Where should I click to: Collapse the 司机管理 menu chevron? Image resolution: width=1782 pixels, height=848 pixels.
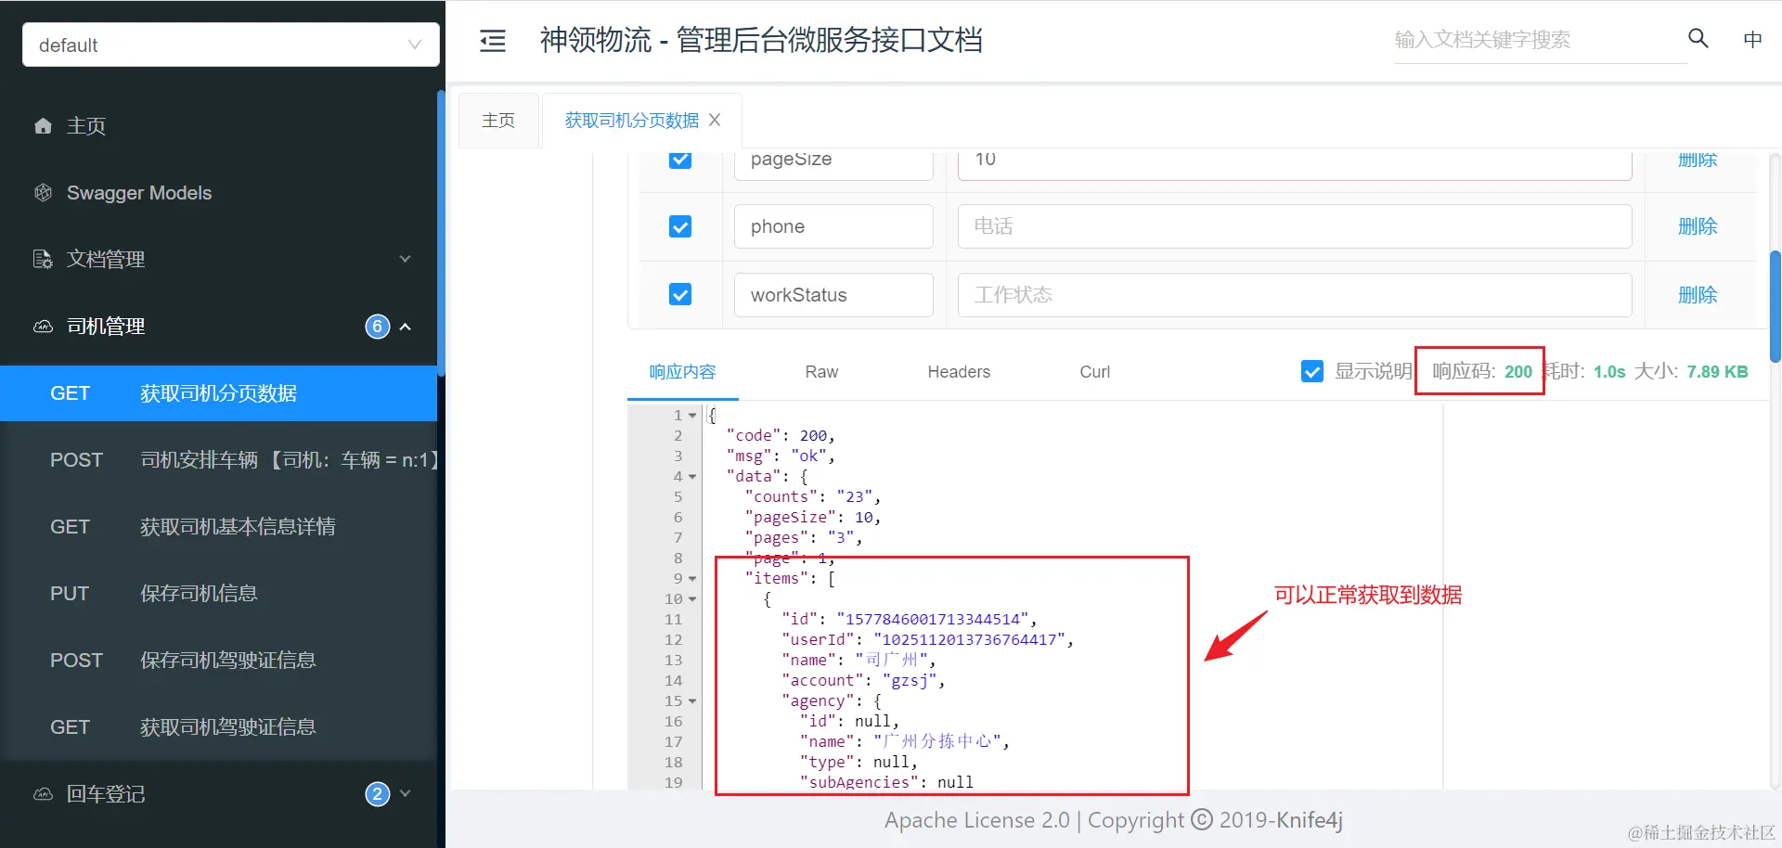click(406, 327)
